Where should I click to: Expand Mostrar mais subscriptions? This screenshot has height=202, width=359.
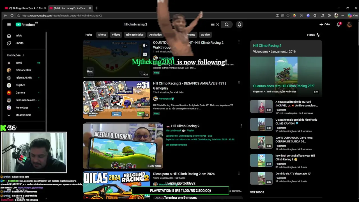coord(23,115)
